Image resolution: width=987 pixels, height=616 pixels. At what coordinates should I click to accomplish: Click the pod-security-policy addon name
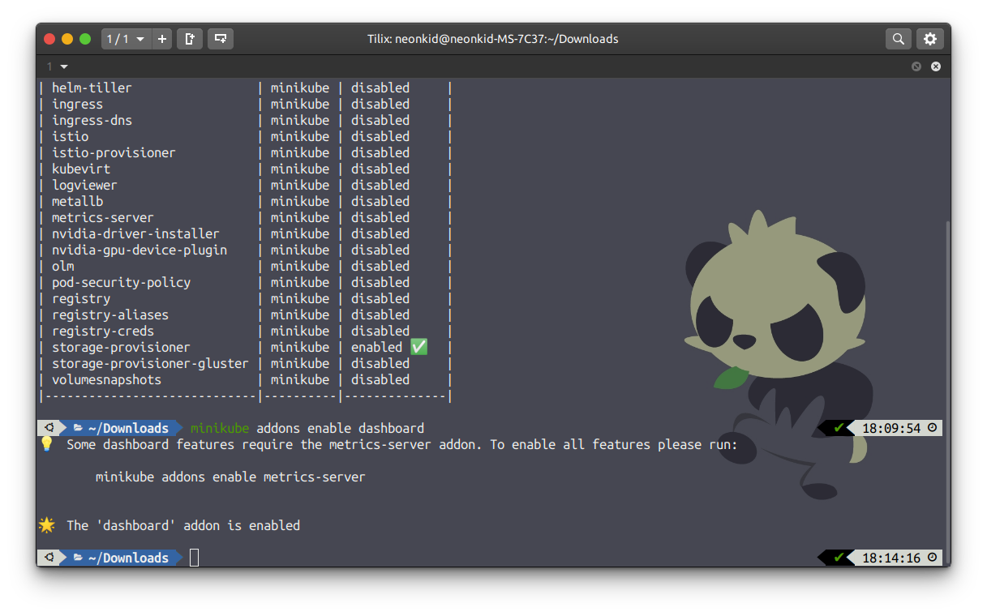pyautogui.click(x=122, y=282)
